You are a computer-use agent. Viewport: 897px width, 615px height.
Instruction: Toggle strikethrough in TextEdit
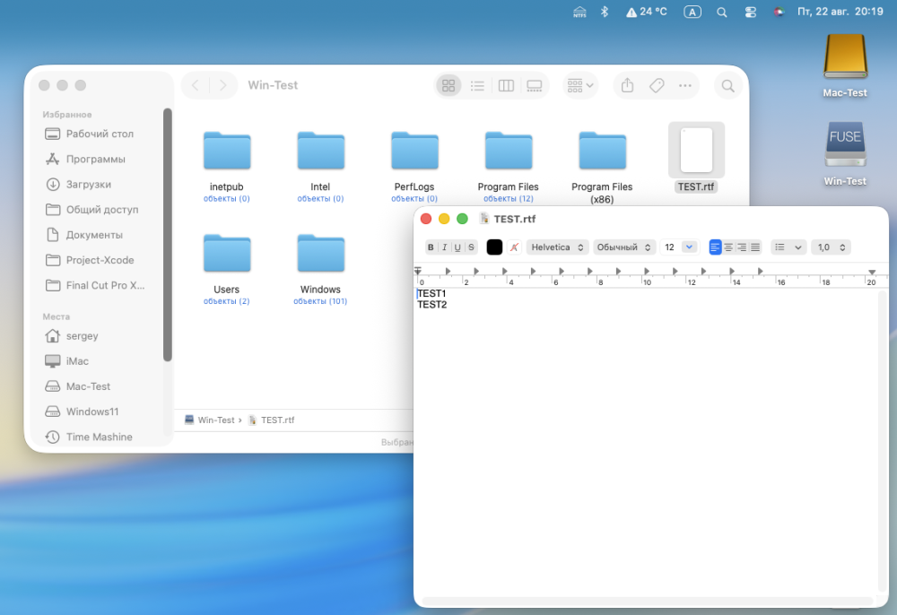click(471, 247)
